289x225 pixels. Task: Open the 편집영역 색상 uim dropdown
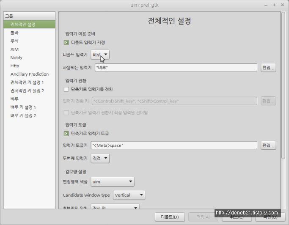(113, 182)
